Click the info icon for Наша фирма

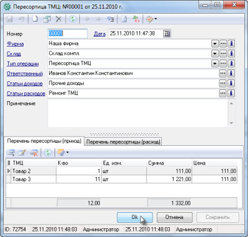click(231, 43)
